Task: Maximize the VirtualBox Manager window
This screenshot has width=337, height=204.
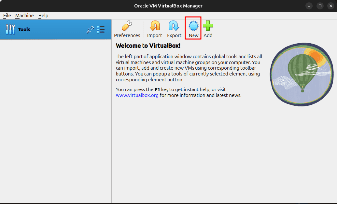Action: coord(320,6)
